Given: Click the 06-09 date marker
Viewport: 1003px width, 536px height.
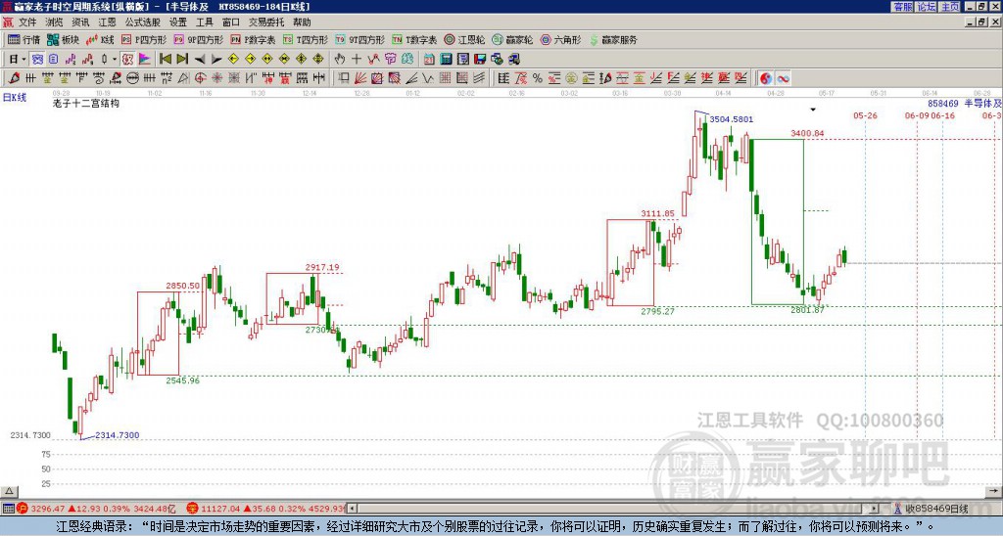Looking at the screenshot, I should [917, 115].
